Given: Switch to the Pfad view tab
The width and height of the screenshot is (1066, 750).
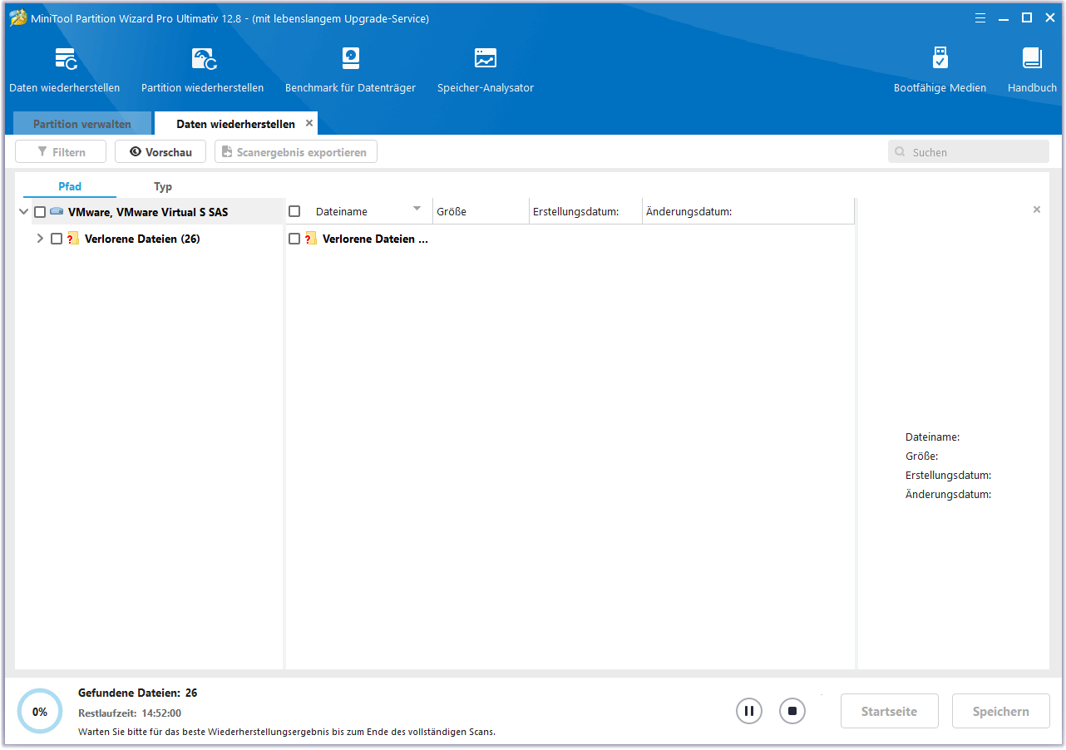Looking at the screenshot, I should [70, 186].
